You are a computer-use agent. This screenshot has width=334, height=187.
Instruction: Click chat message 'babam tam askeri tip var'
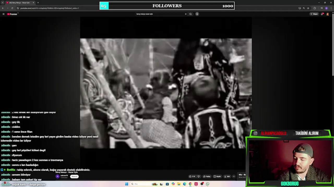[21, 179]
